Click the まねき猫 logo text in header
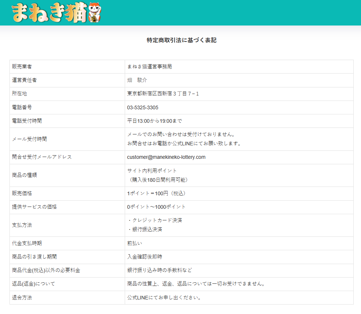The width and height of the screenshot is (361, 314). pyautogui.click(x=49, y=13)
